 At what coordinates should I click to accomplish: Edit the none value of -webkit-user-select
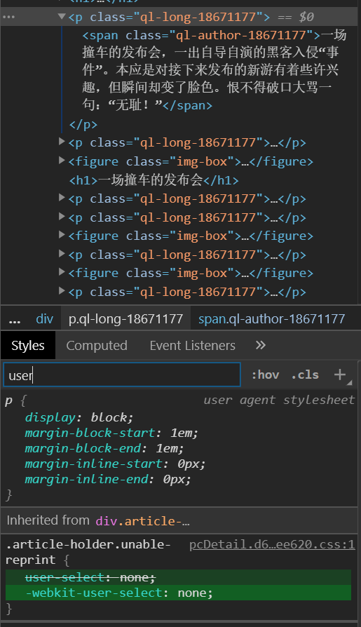click(x=191, y=593)
